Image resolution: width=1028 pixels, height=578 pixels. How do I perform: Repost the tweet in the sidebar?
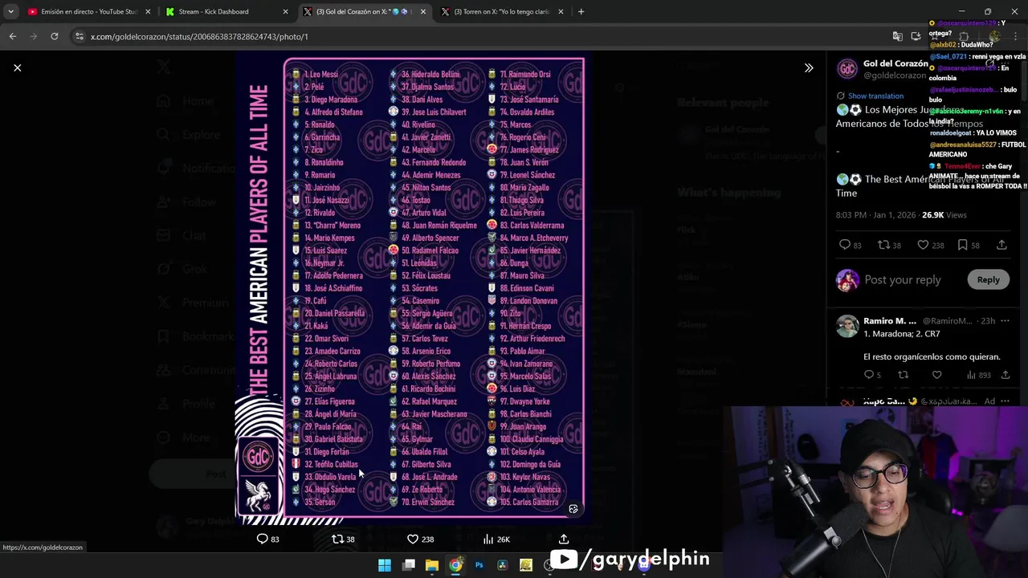883,245
